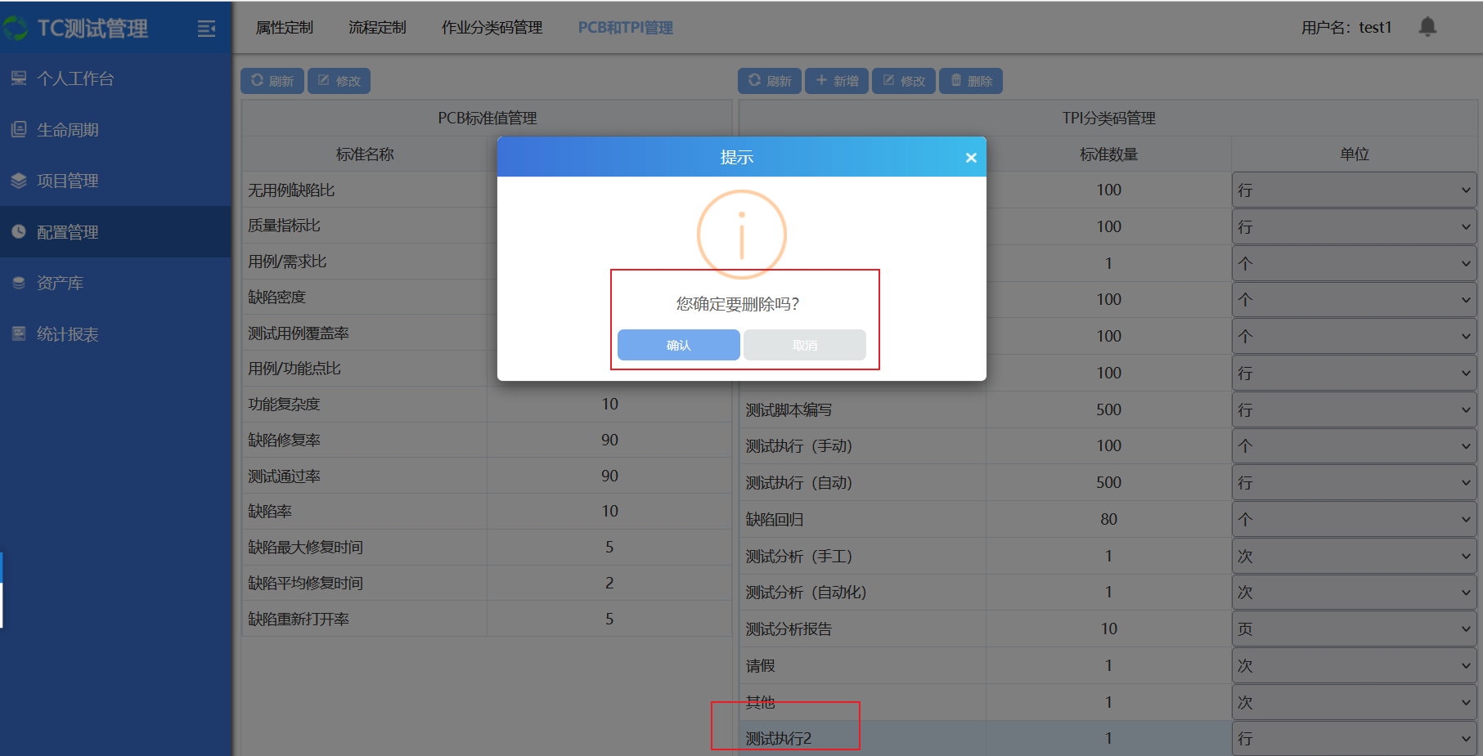Click the notification bell icon
This screenshot has width=1483, height=756.
(1427, 27)
